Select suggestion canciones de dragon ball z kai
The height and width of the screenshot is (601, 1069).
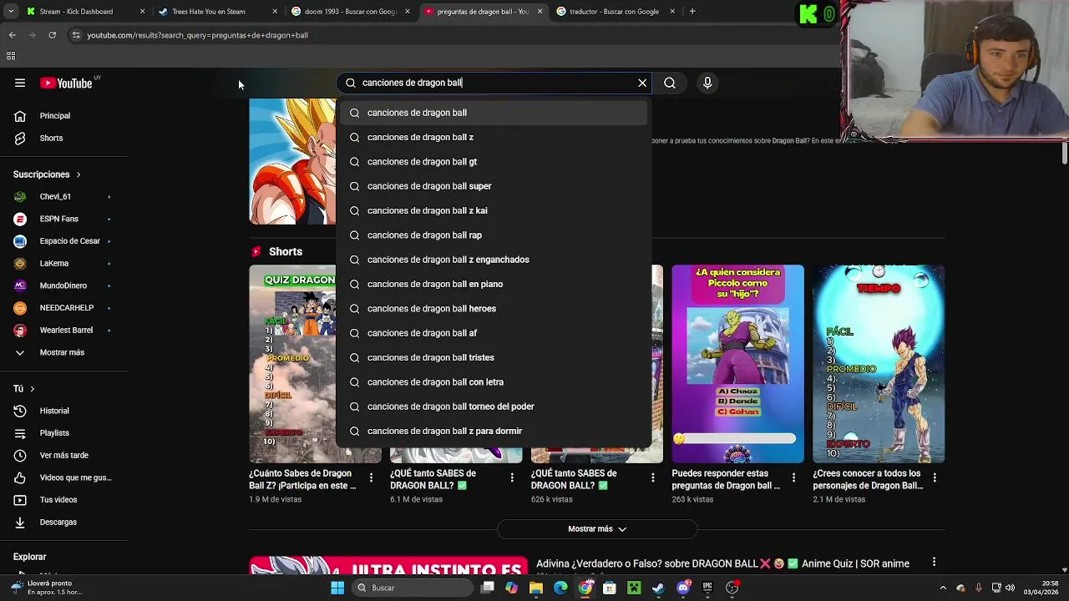coord(493,210)
